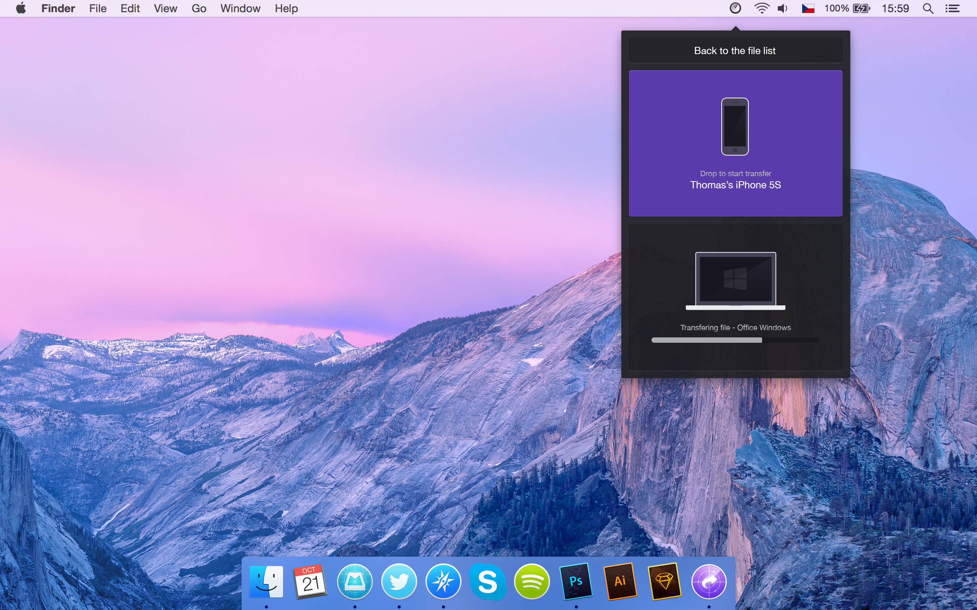Click Back to the file list

point(735,50)
